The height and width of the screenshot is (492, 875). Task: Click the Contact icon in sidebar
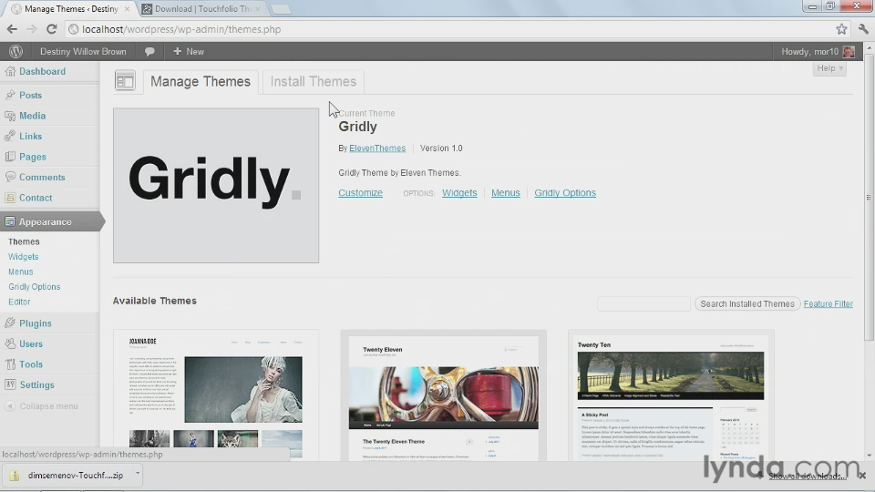point(10,198)
